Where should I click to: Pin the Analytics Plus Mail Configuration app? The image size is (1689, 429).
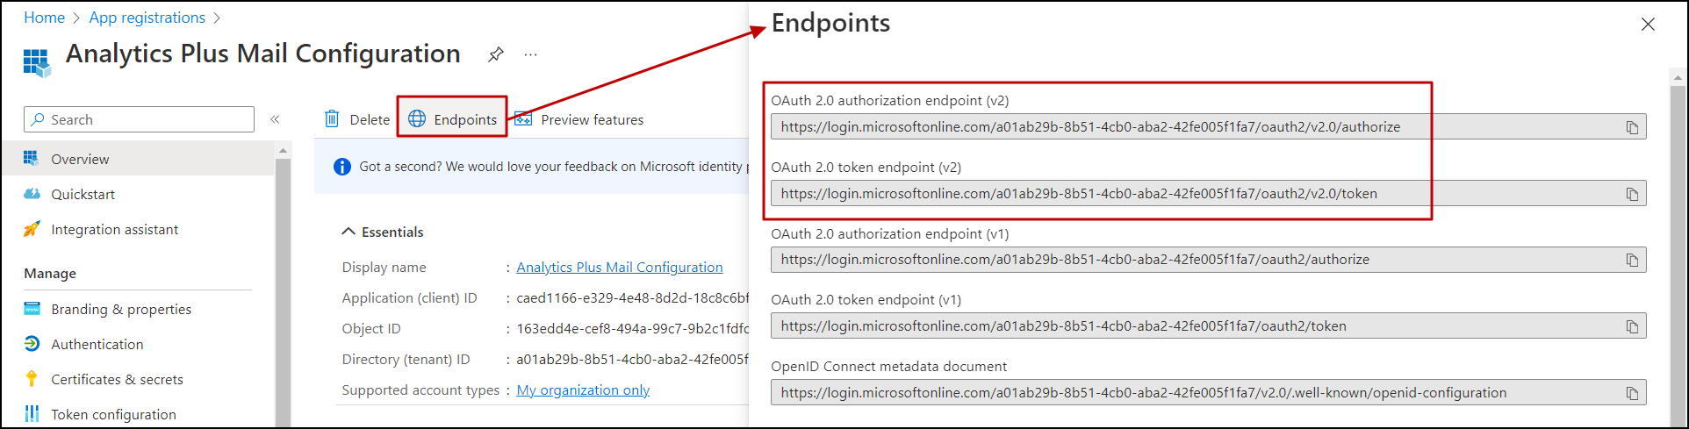click(x=496, y=54)
